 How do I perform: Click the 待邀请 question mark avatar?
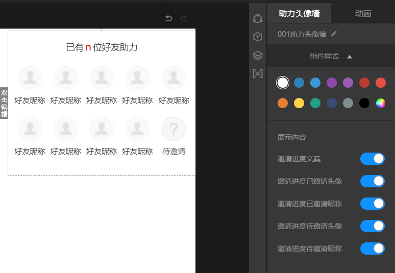174,129
